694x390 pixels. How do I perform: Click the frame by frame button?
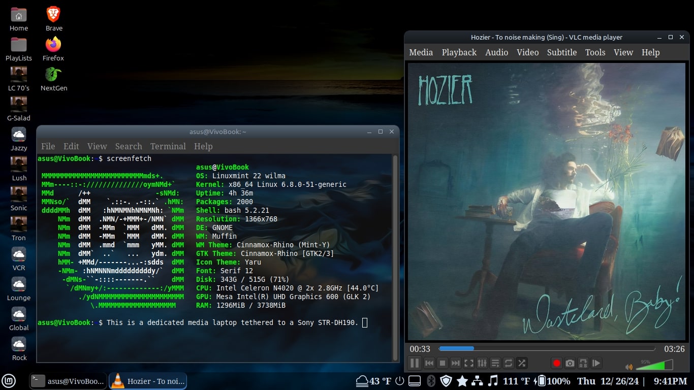coord(596,363)
